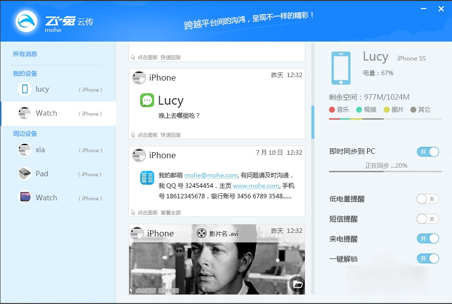
Task: Switch to the Watch device entry
Action: 47,113
